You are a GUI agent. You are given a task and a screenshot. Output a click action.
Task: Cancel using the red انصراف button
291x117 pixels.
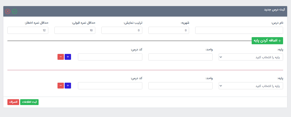[x=13, y=102]
